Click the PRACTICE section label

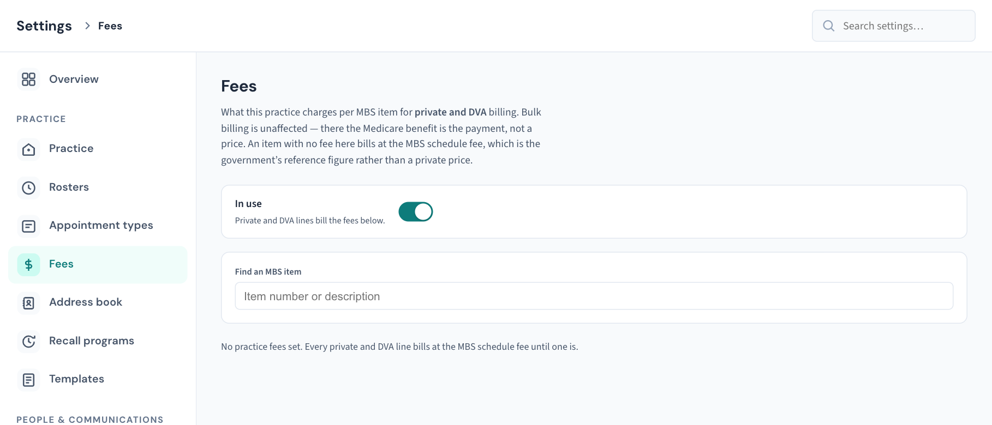(x=41, y=119)
